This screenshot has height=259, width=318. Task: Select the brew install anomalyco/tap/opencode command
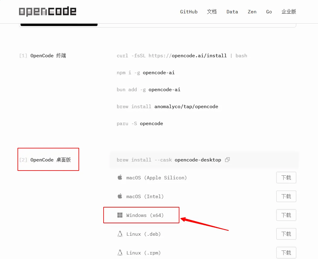(167, 107)
